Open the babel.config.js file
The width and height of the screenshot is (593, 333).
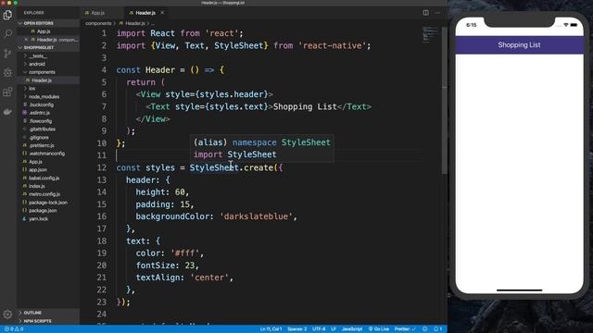click(44, 178)
